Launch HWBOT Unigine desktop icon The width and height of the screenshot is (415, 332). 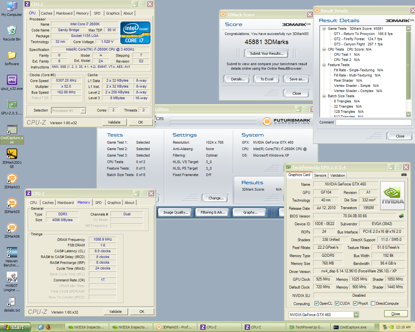12,281
